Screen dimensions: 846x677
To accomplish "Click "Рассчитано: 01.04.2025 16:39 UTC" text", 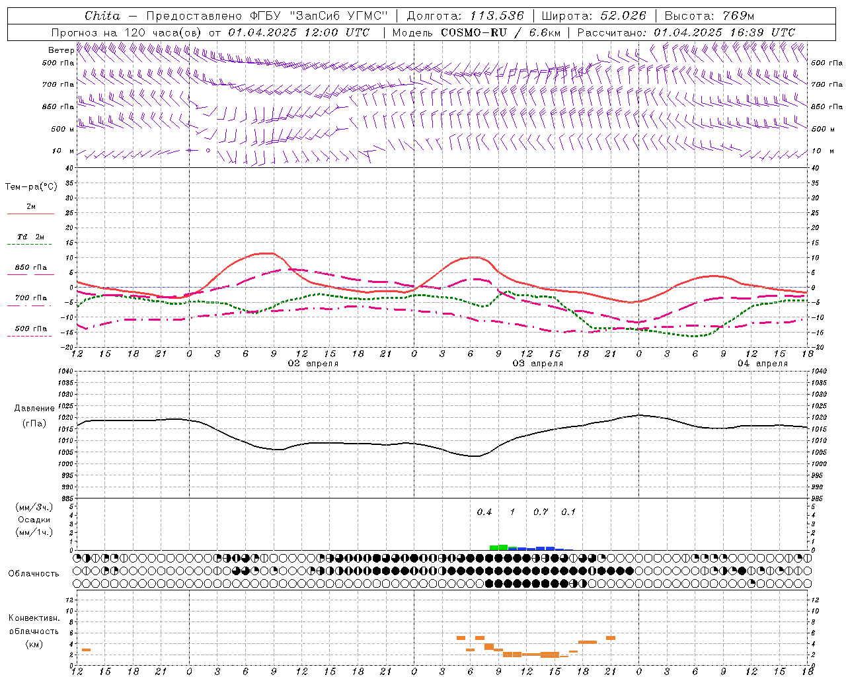I will pos(686,32).
